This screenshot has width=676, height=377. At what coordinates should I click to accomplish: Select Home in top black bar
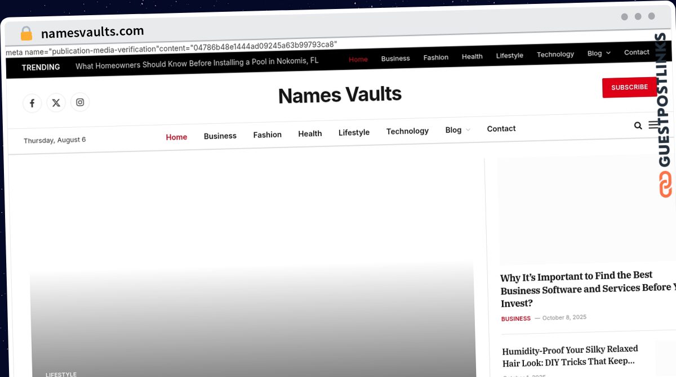358,59
